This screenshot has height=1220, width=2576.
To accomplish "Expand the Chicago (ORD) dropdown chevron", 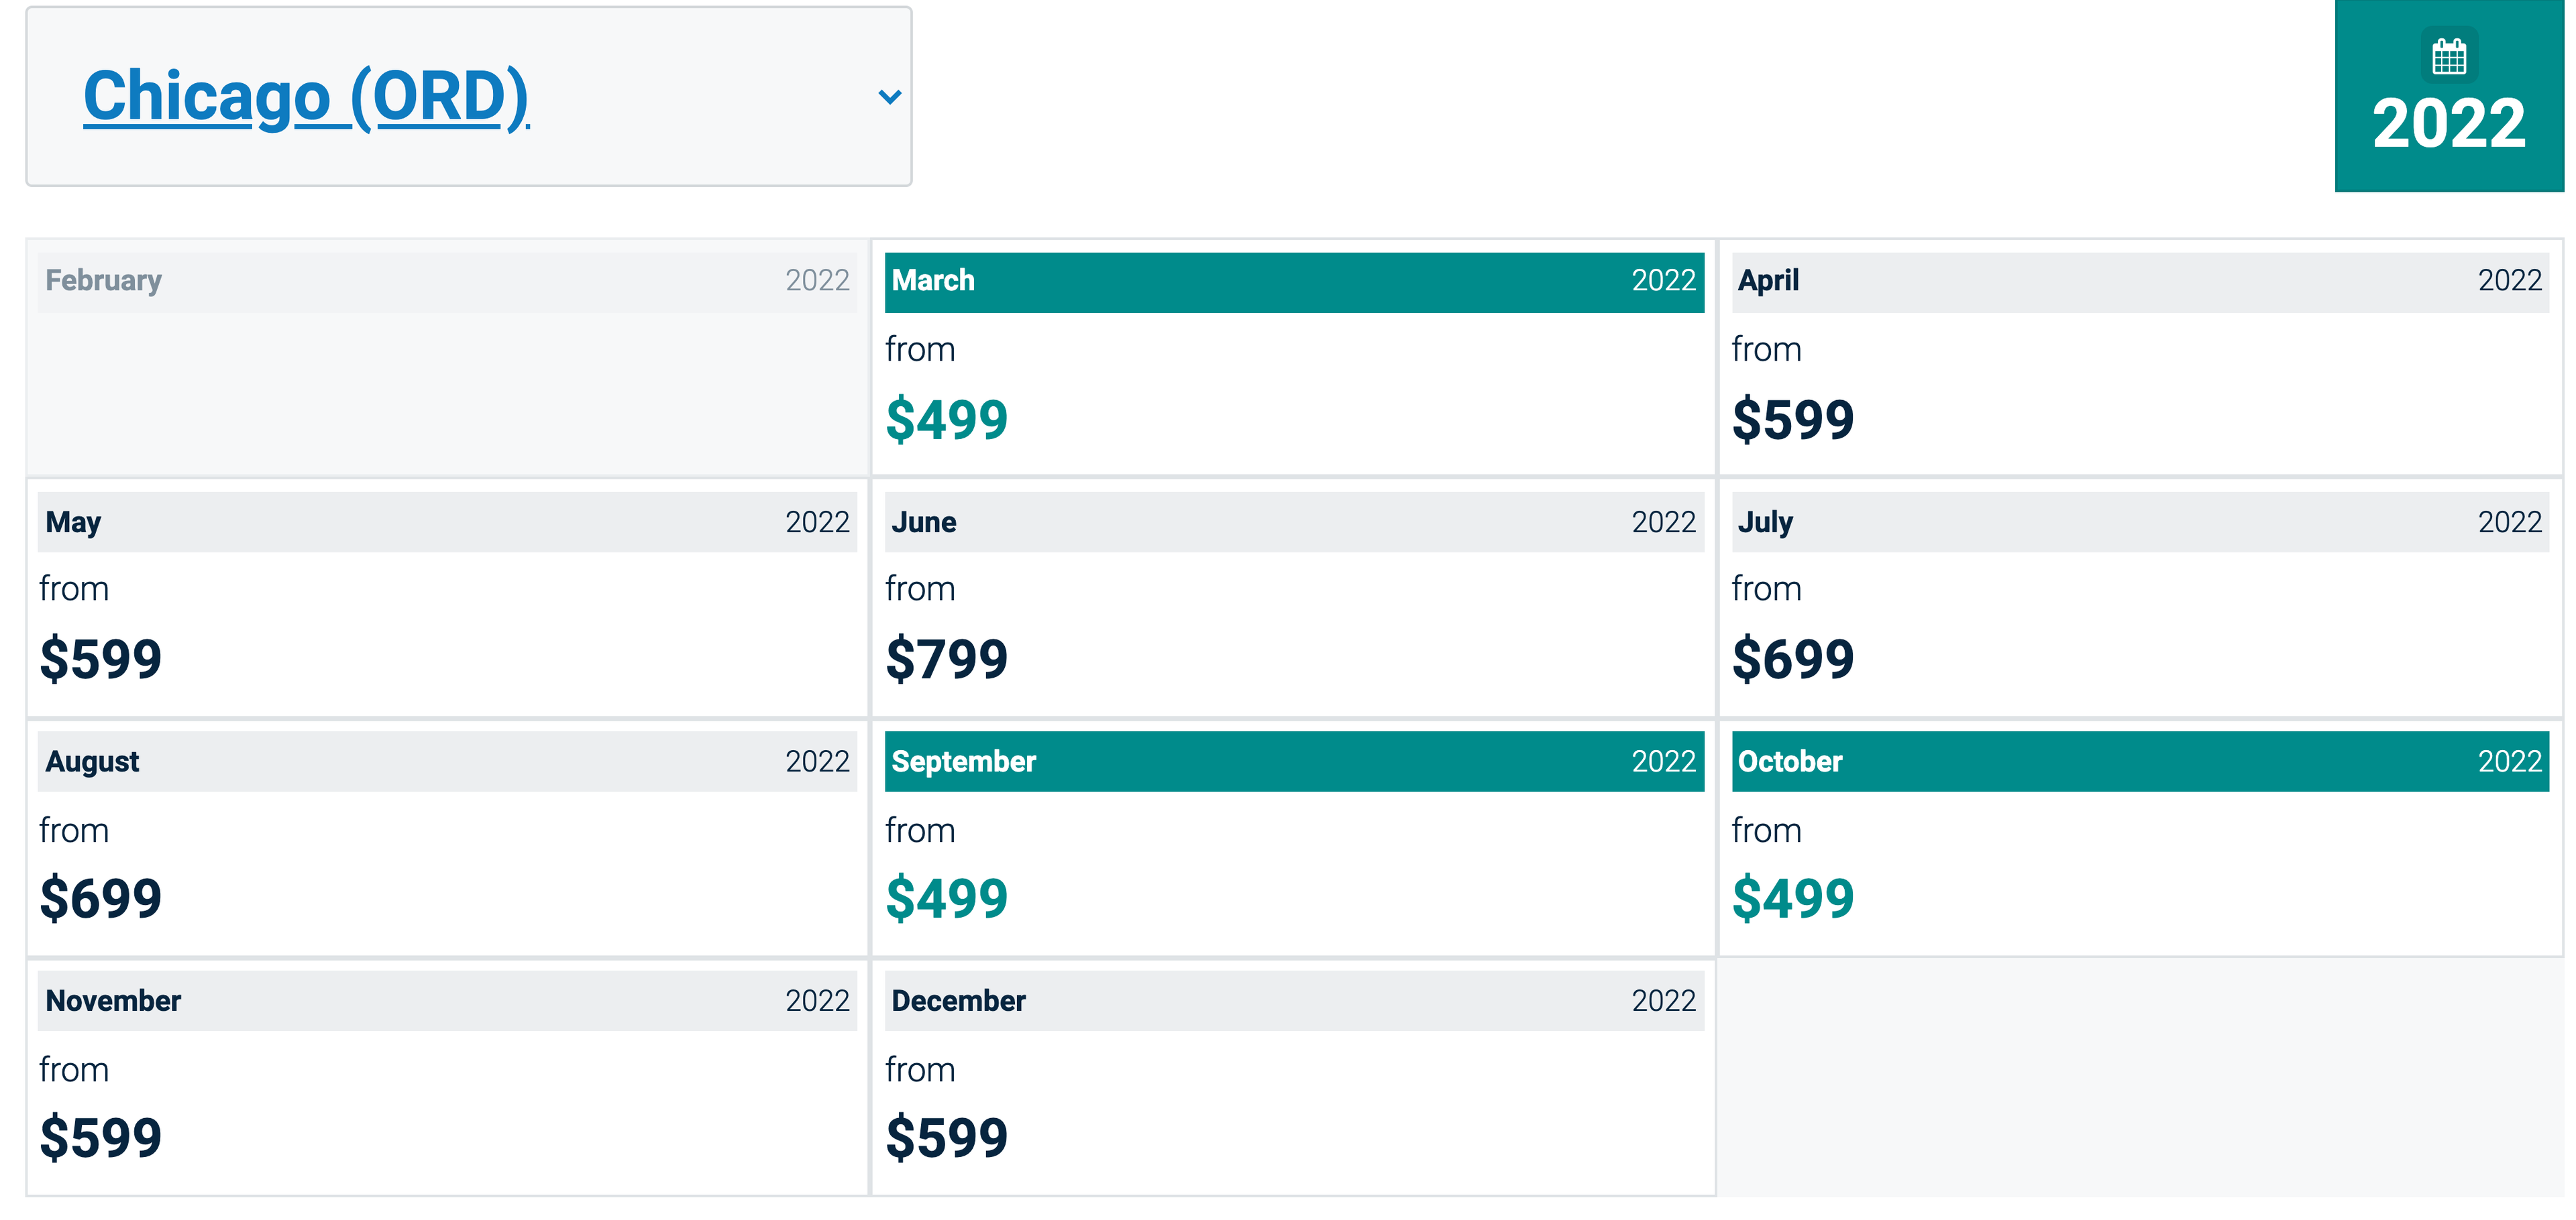I will [889, 97].
